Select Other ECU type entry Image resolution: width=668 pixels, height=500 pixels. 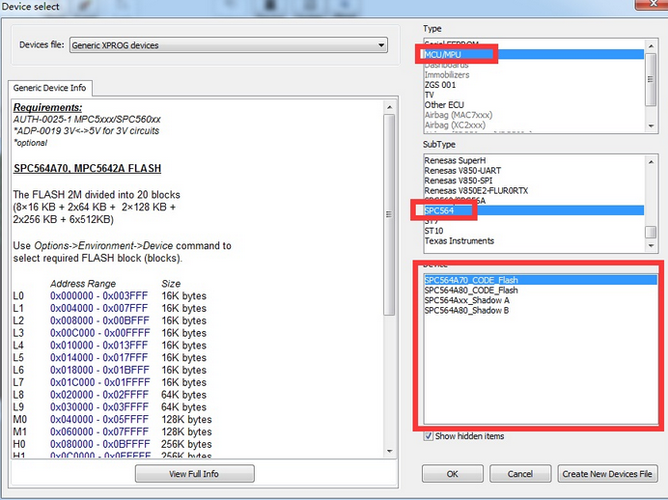pos(534,105)
